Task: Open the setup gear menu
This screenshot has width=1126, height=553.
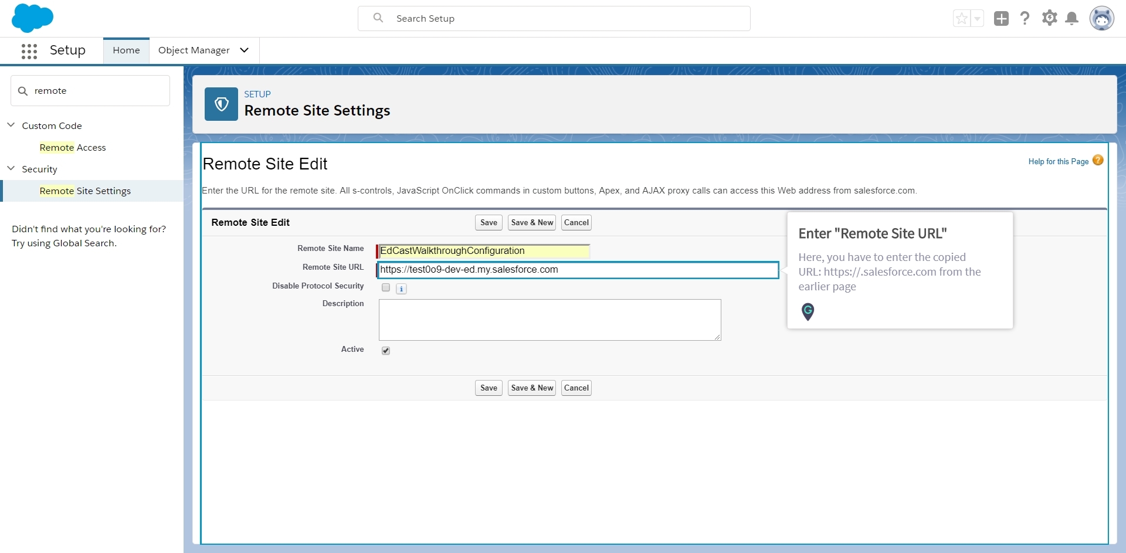Action: [x=1049, y=18]
